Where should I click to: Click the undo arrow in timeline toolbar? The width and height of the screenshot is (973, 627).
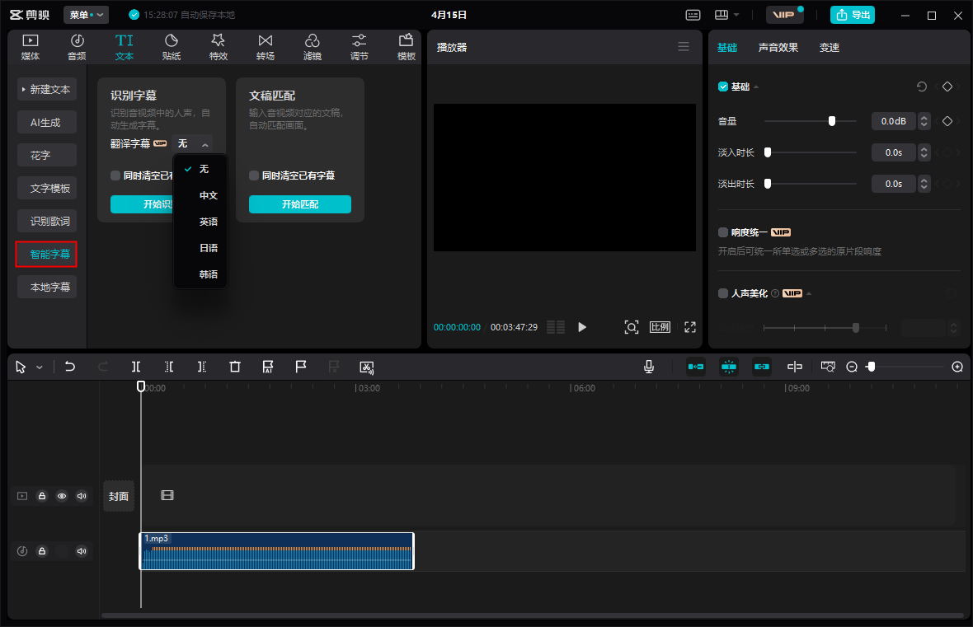pyautogui.click(x=70, y=367)
